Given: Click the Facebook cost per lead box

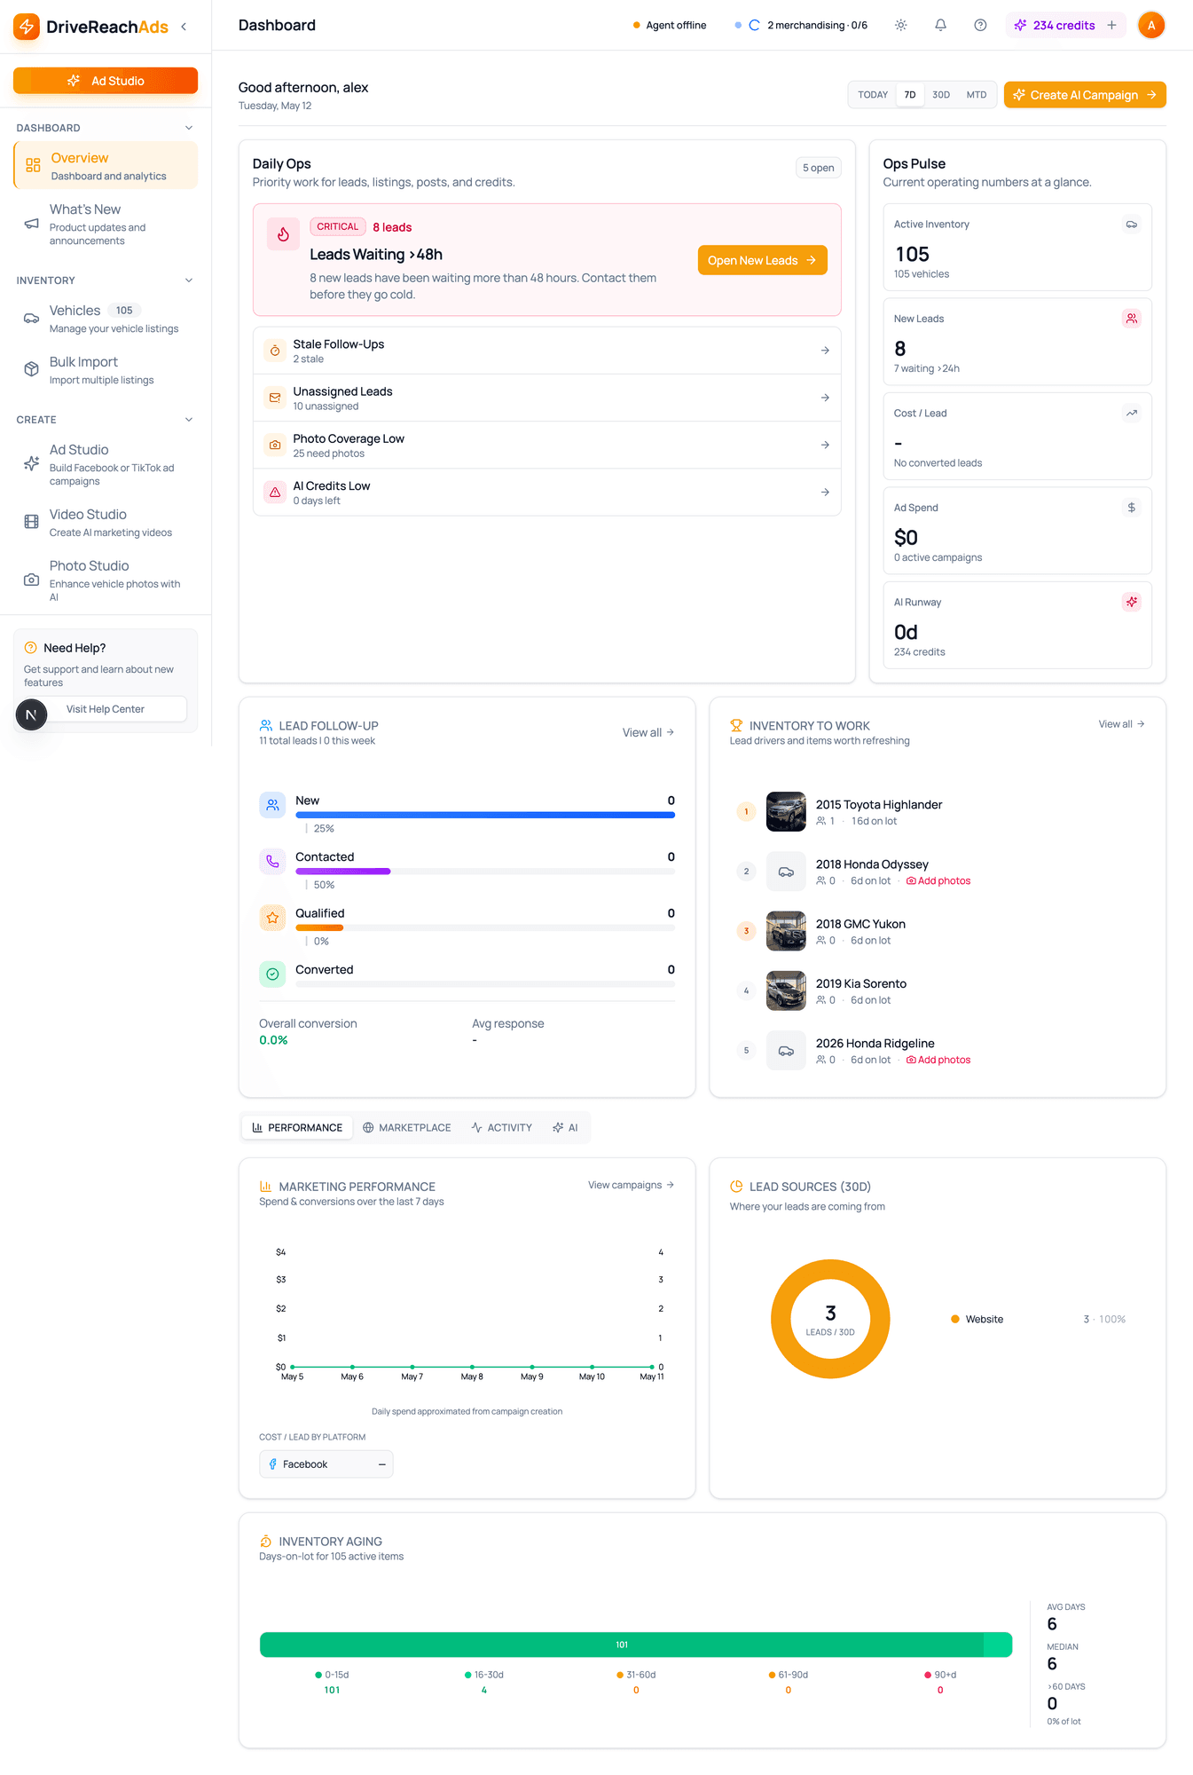Looking at the screenshot, I should (x=326, y=1464).
